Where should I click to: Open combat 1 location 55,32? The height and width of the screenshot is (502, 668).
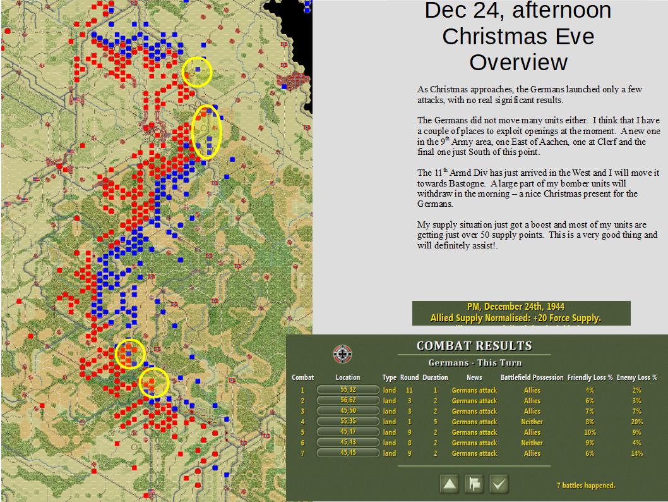click(348, 390)
